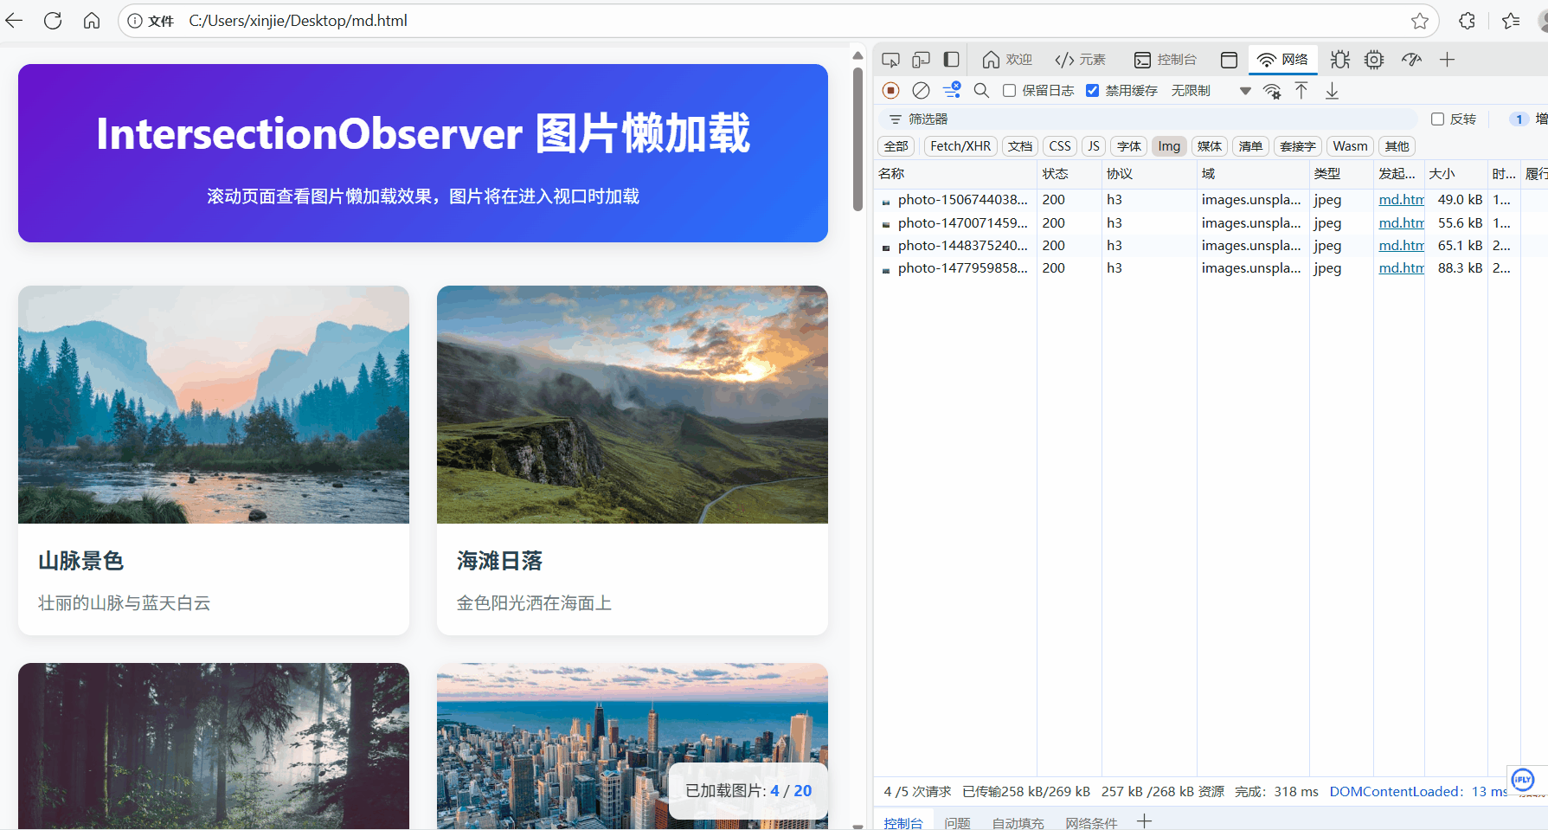1548x830 pixels.
Task: Expand the network filter options arrow
Action: click(x=1245, y=90)
